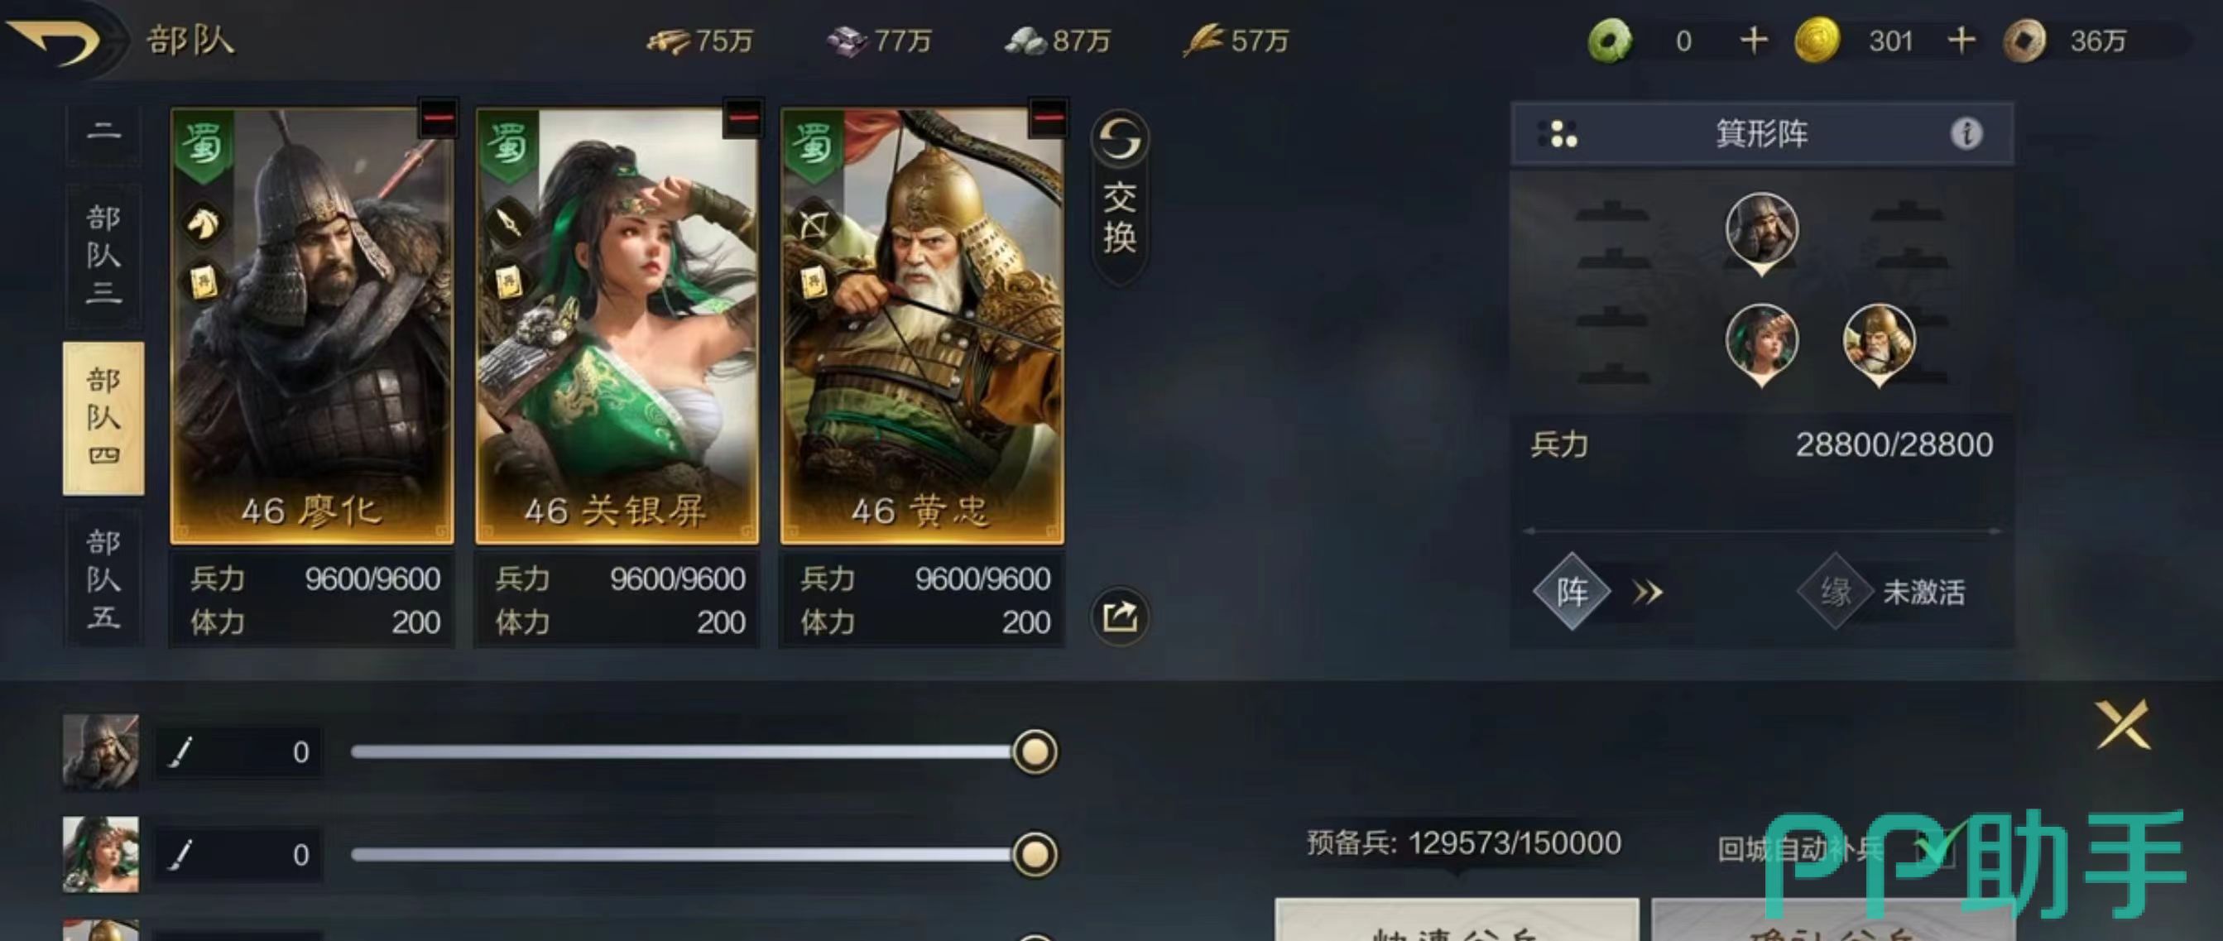Image resolution: width=2223 pixels, height=941 pixels.
Task: Switch to the 部队五 tab
Action: point(103,579)
